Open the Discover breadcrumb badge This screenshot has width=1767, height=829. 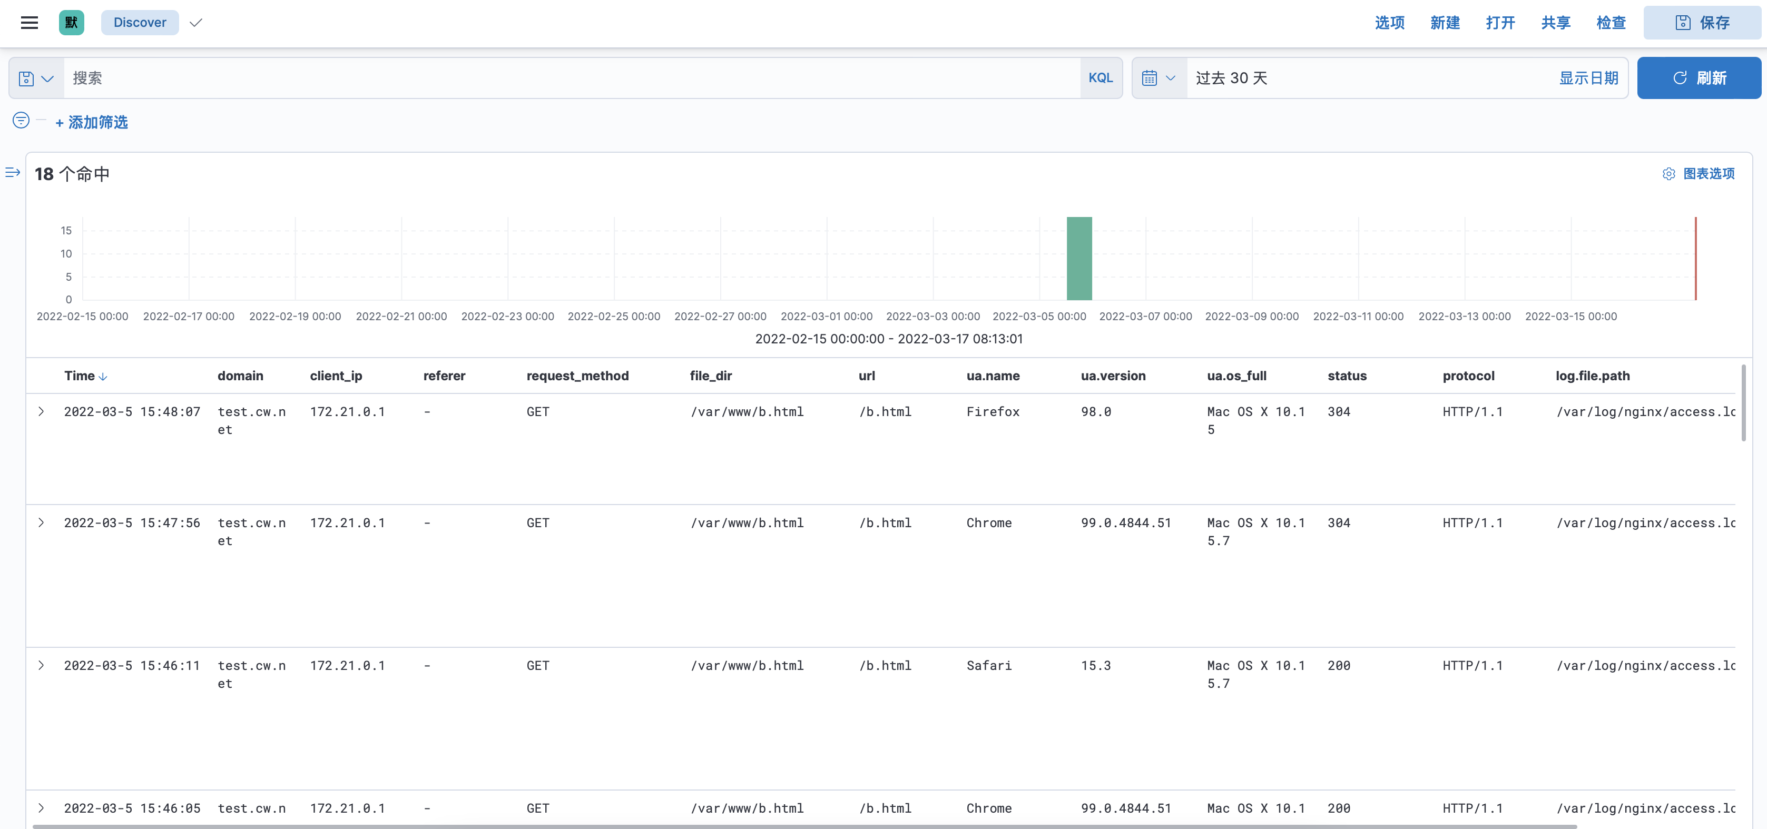[140, 23]
